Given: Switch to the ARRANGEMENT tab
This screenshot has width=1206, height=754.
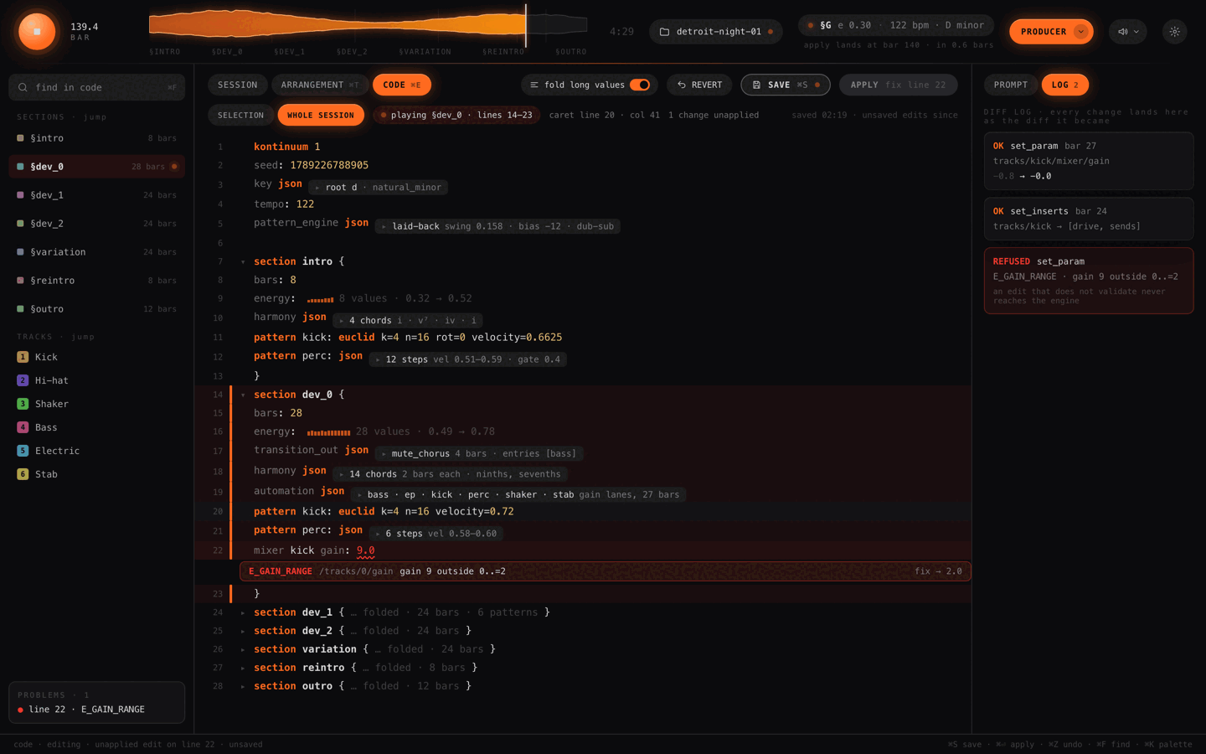Looking at the screenshot, I should [x=320, y=85].
